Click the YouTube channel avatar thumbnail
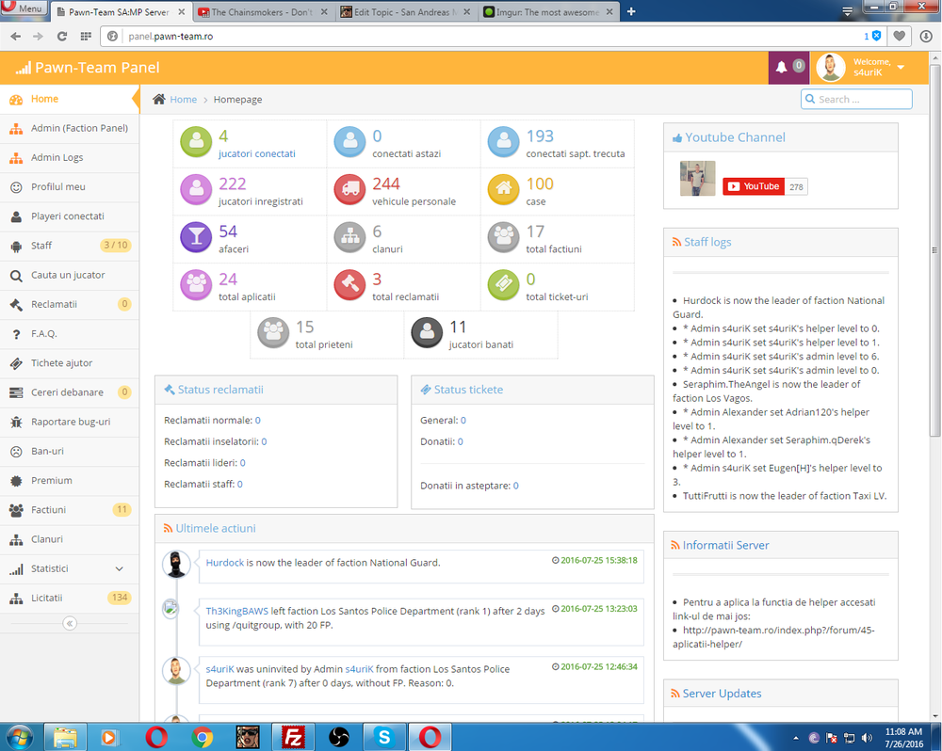This screenshot has width=942, height=751. point(697,178)
